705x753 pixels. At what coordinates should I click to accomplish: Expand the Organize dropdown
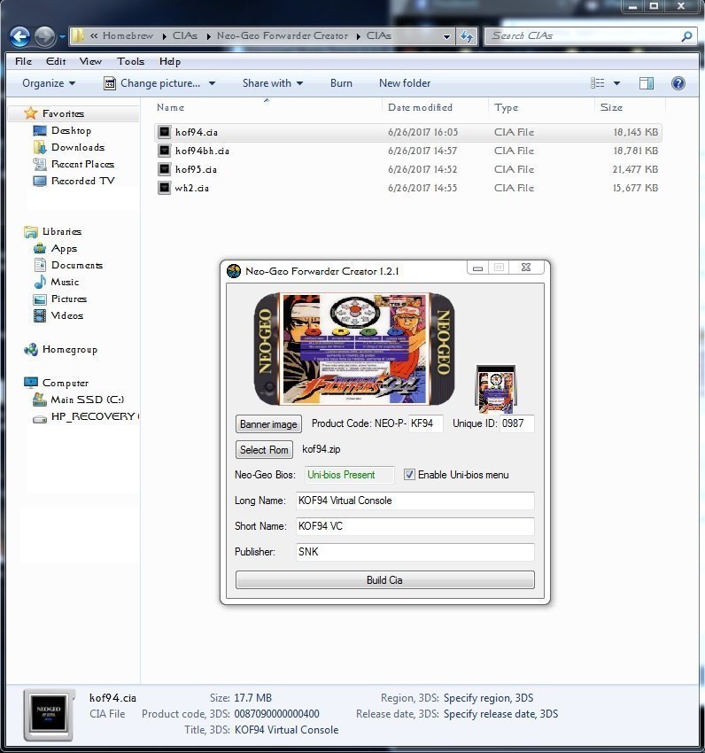pos(49,83)
